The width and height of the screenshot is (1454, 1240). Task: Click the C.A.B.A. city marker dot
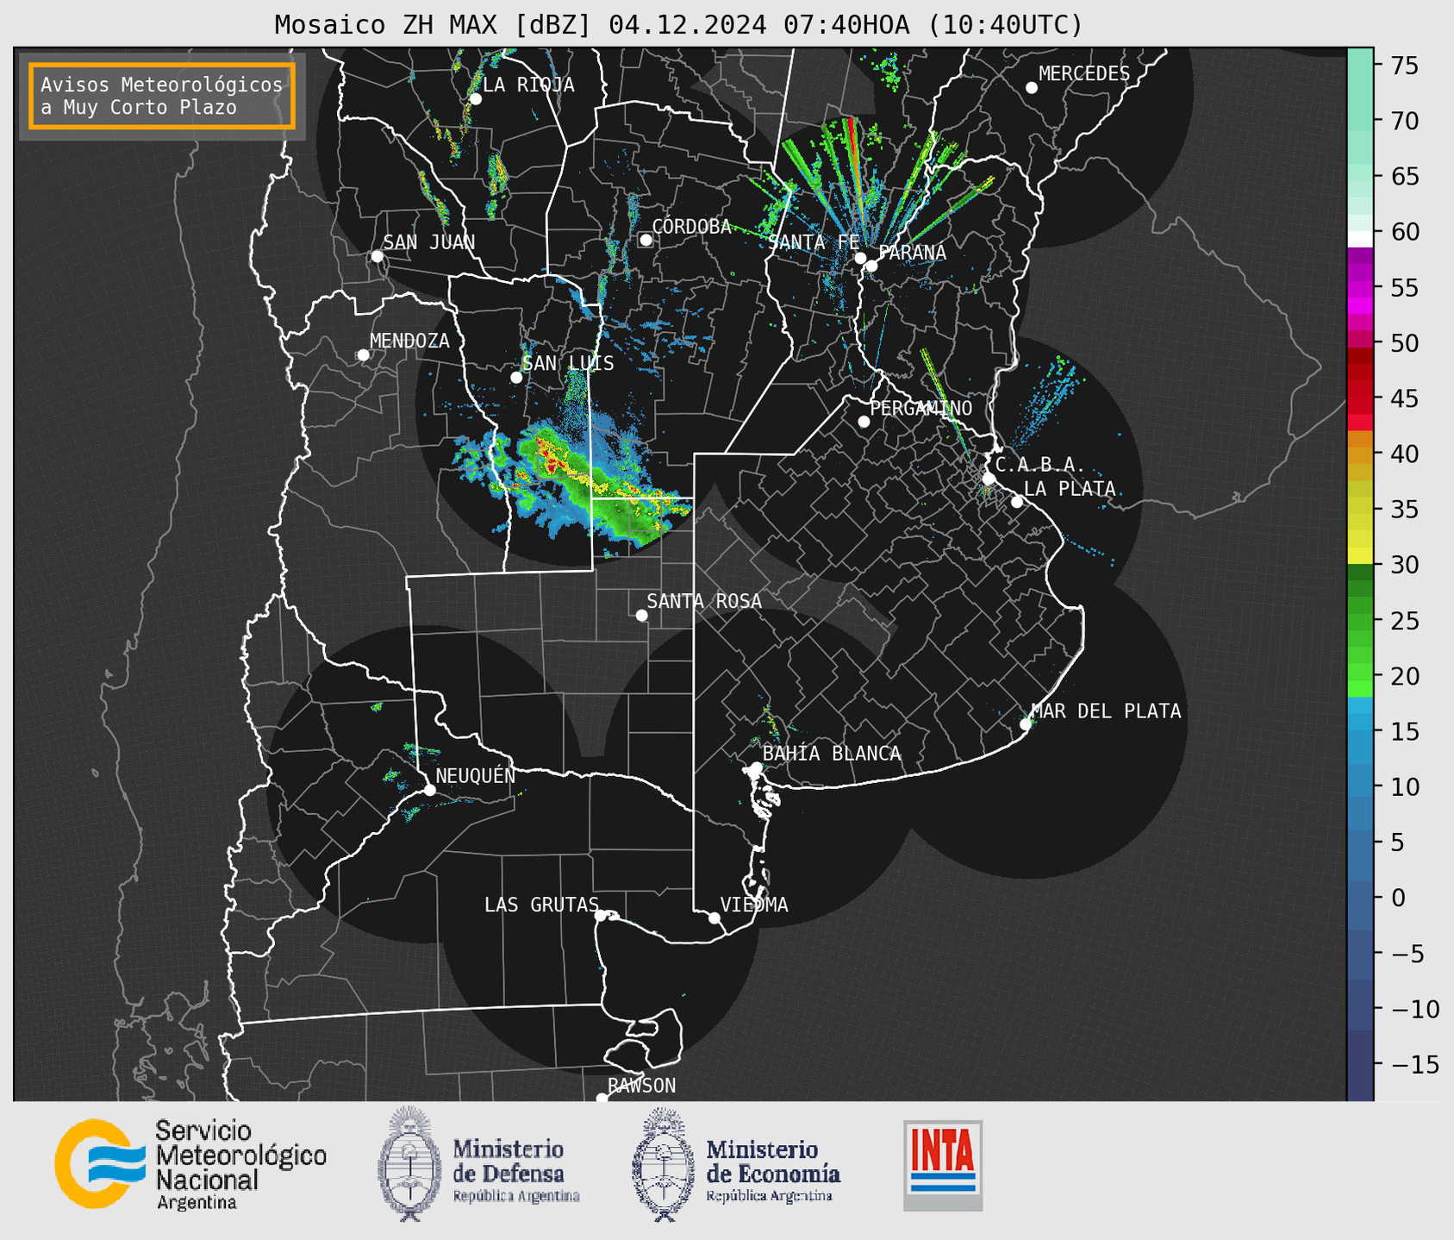point(989,479)
